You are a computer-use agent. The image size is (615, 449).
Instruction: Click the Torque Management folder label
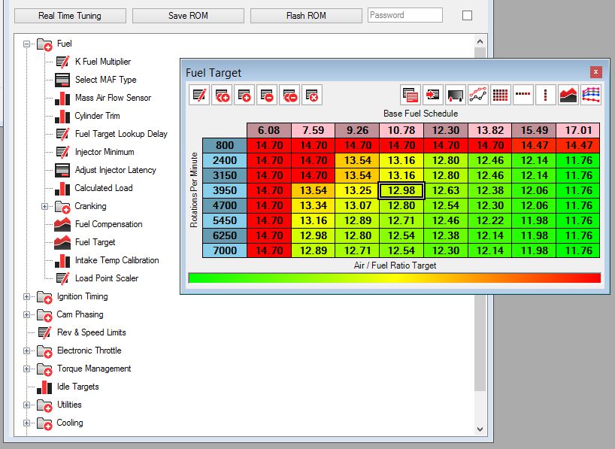(x=94, y=369)
